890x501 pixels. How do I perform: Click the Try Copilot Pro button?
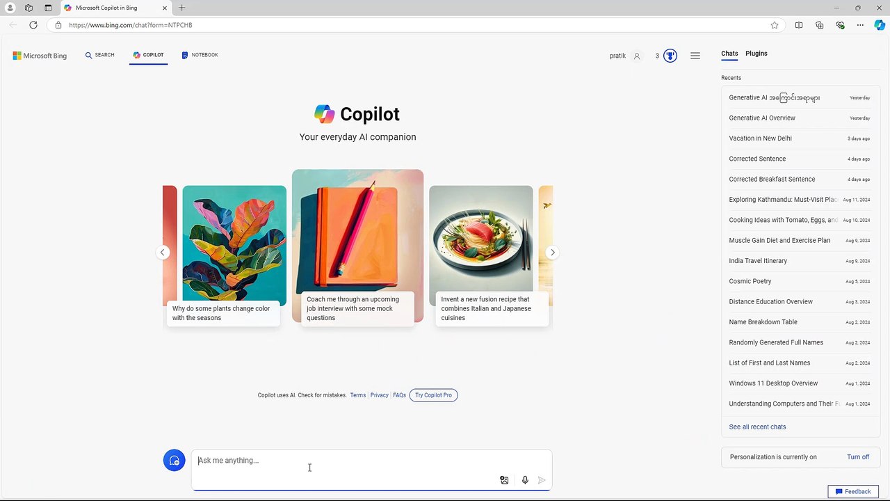(x=433, y=395)
